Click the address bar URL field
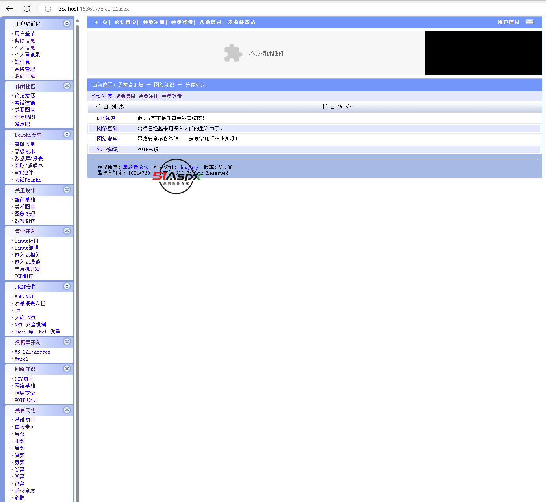The width and height of the screenshot is (546, 502). [x=292, y=9]
